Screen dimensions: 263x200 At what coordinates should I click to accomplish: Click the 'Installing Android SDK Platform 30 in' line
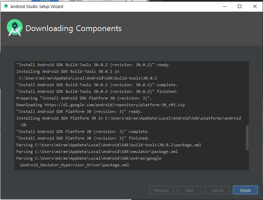pos(128,118)
